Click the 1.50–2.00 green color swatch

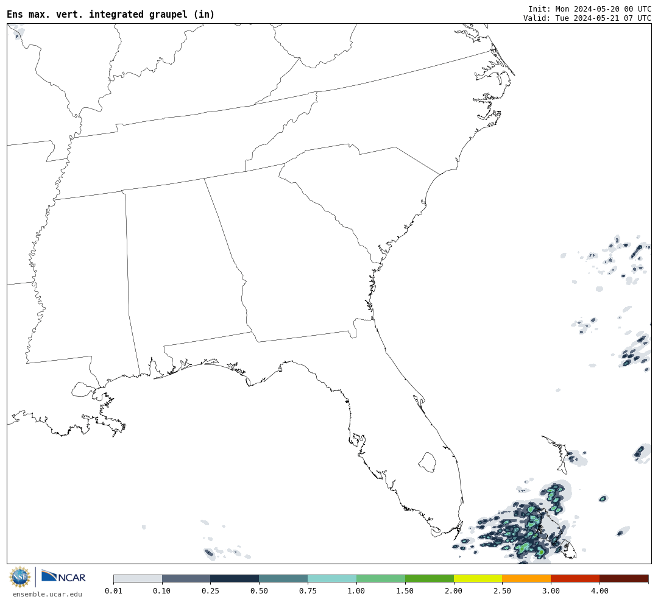(430, 579)
